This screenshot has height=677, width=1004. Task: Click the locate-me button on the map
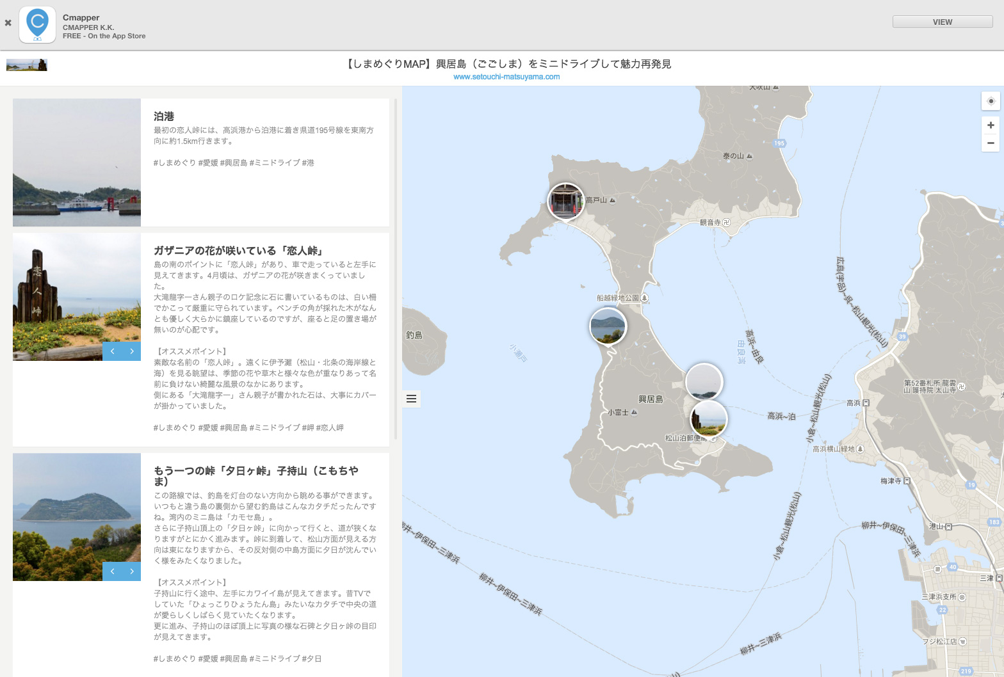click(x=991, y=101)
